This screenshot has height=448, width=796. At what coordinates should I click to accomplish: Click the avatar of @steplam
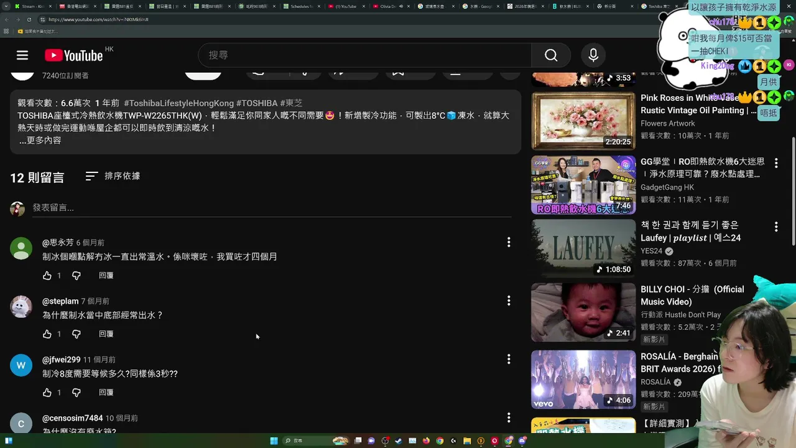point(21,307)
